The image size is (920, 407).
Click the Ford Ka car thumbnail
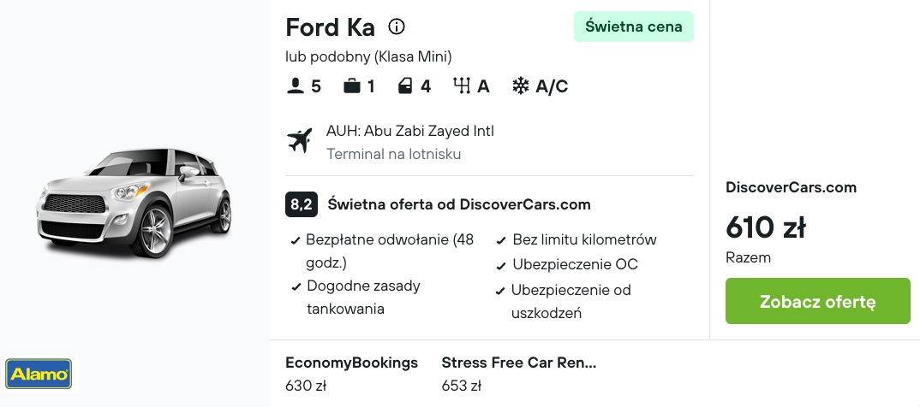click(134, 203)
